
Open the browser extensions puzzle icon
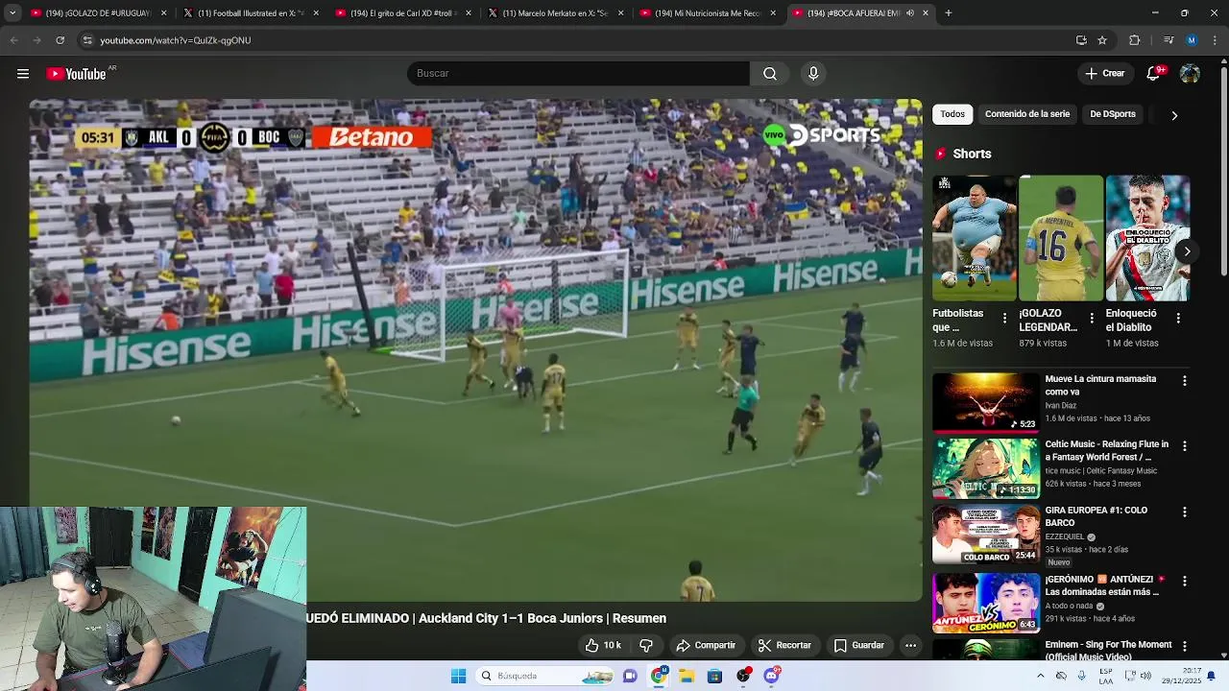[1134, 40]
